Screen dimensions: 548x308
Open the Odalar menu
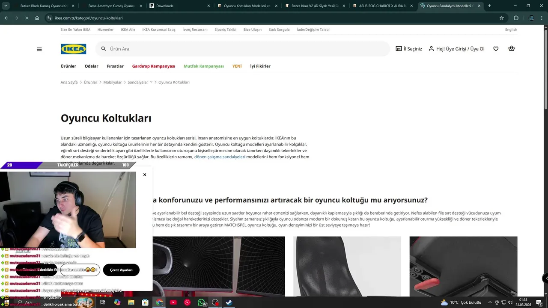click(91, 66)
